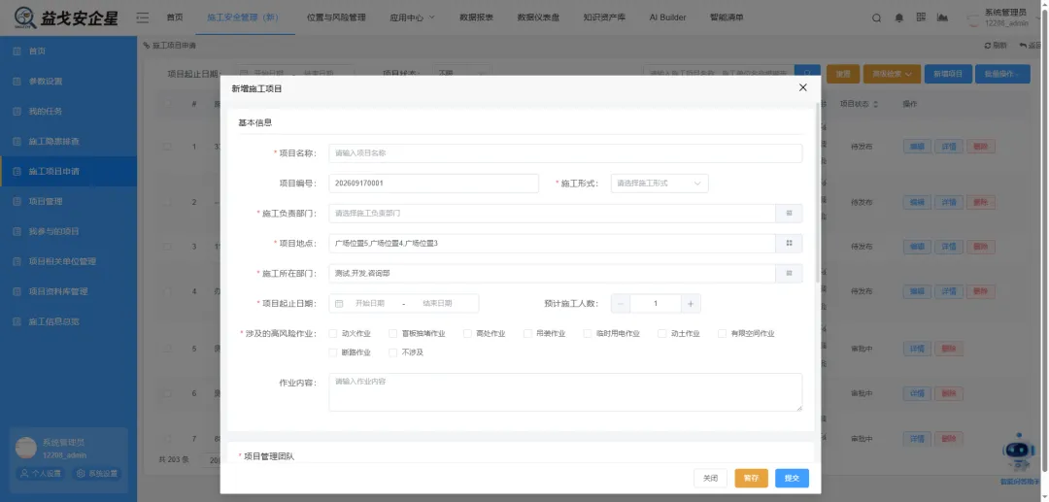Increase 预计施工人数 with plus button

coord(691,304)
